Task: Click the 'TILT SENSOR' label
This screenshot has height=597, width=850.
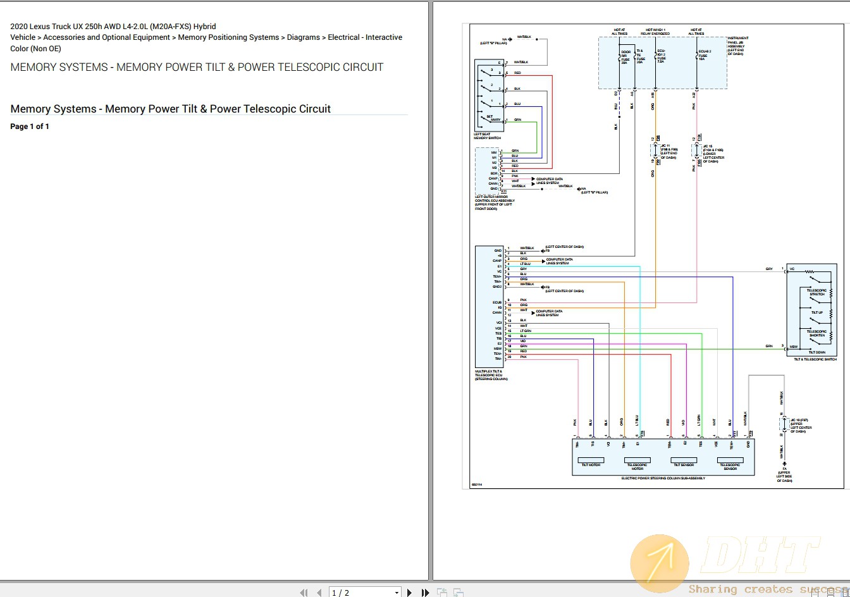Action: [684, 465]
